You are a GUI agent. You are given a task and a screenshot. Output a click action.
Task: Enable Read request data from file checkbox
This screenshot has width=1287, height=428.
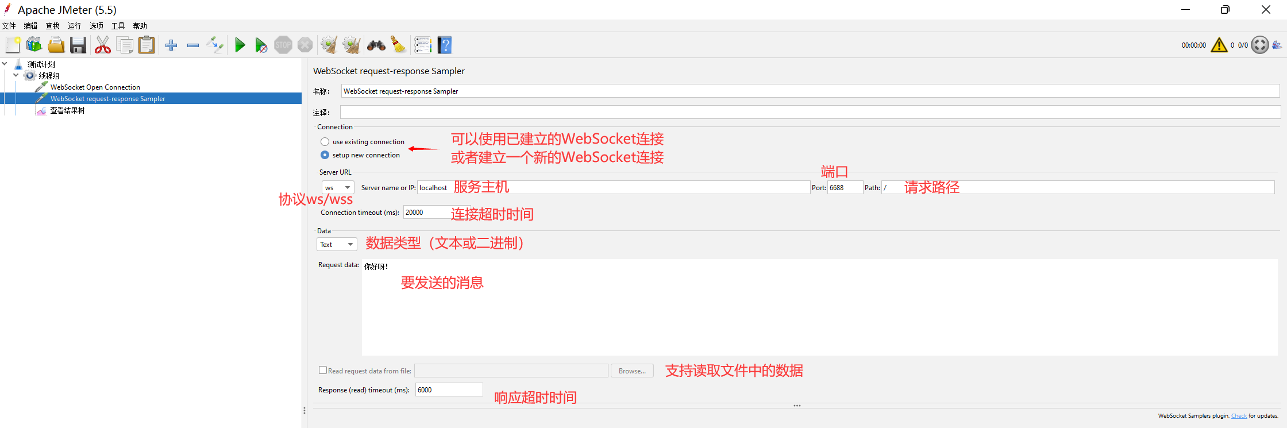323,370
